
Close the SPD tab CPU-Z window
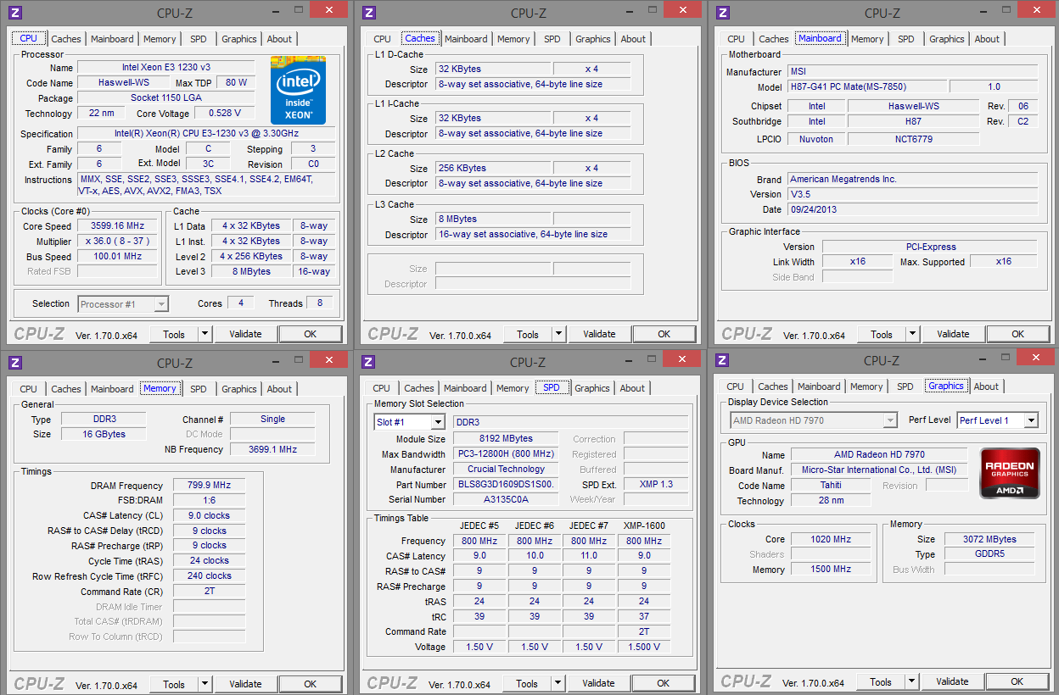click(x=681, y=359)
